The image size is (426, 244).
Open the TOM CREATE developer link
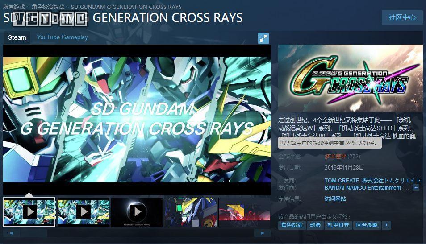click(342, 181)
